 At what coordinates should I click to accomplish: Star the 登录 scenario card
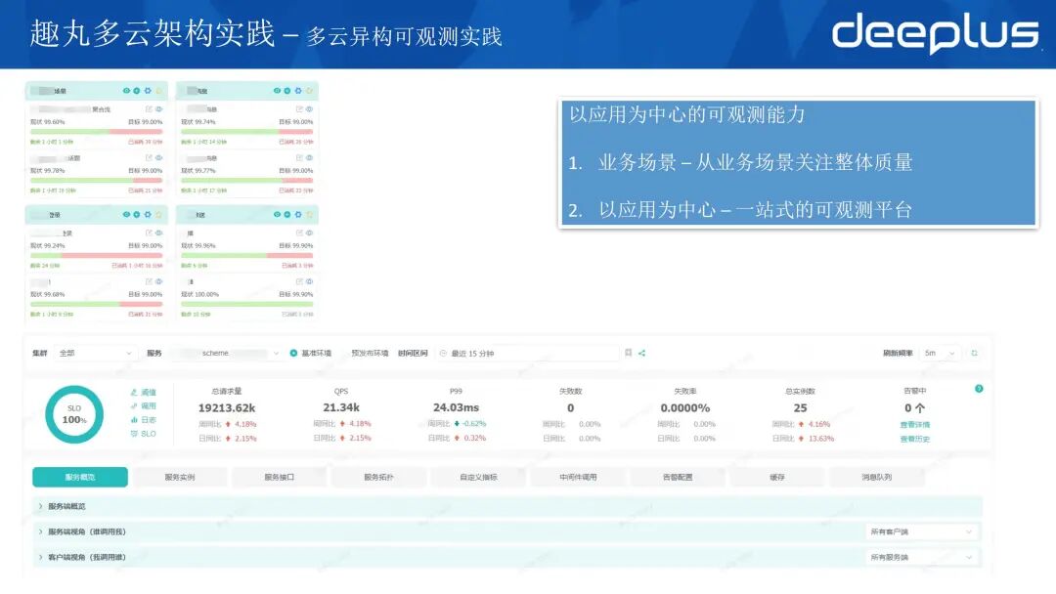click(x=159, y=215)
